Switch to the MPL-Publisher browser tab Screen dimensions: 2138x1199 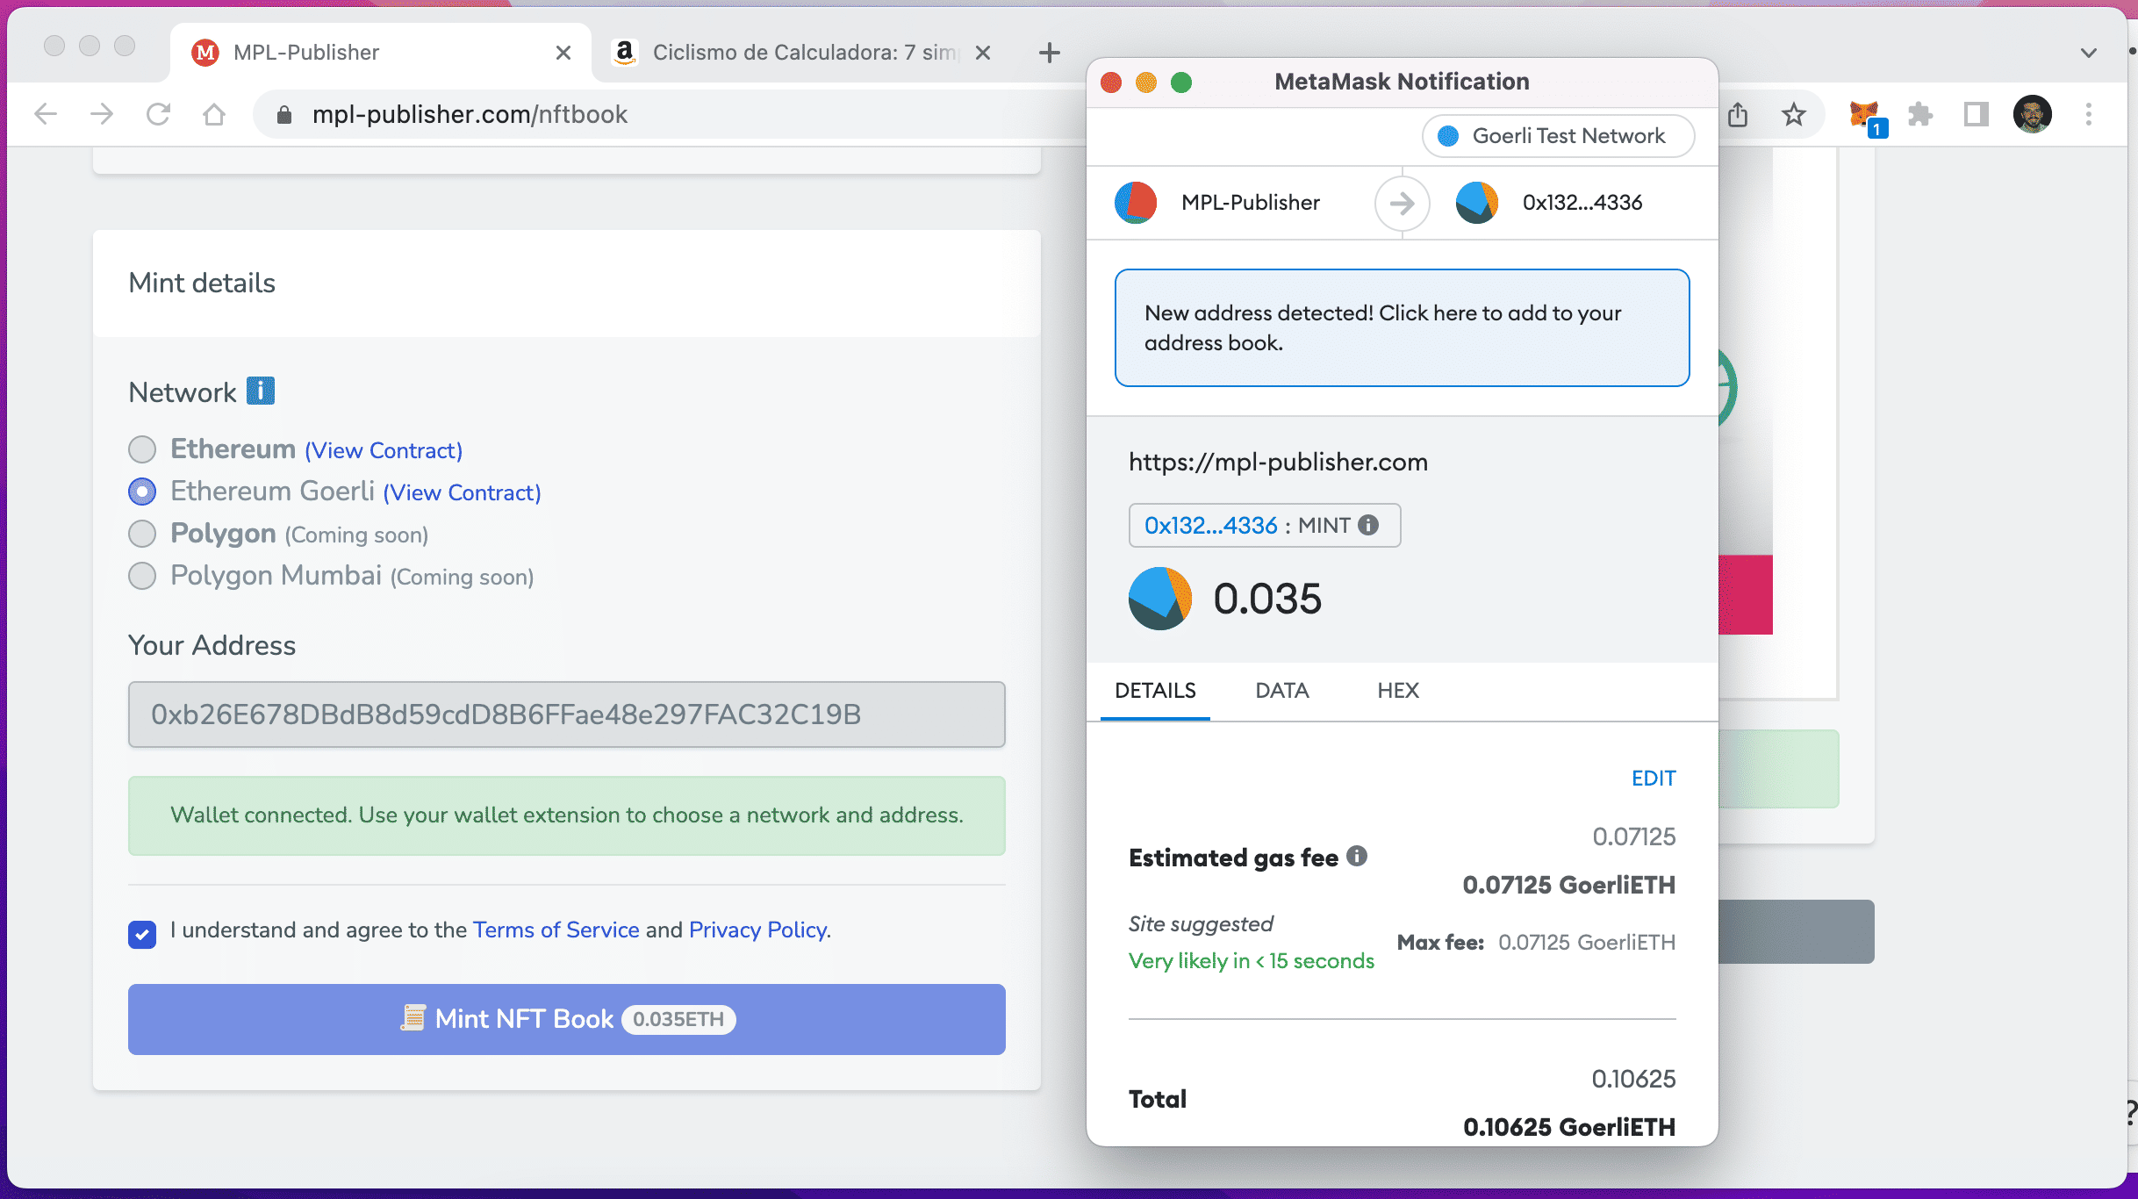coord(381,53)
